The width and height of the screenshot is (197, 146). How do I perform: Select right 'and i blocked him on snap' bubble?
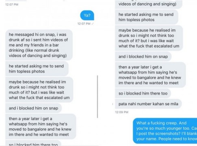[143, 56]
